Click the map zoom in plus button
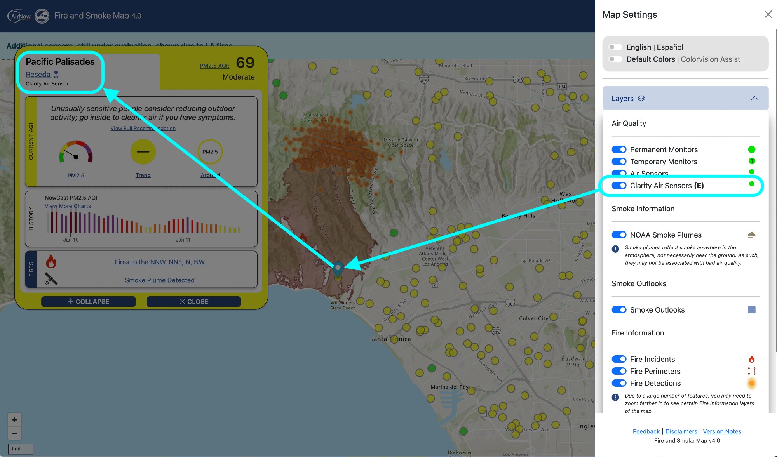Image resolution: width=777 pixels, height=457 pixels. (x=14, y=420)
